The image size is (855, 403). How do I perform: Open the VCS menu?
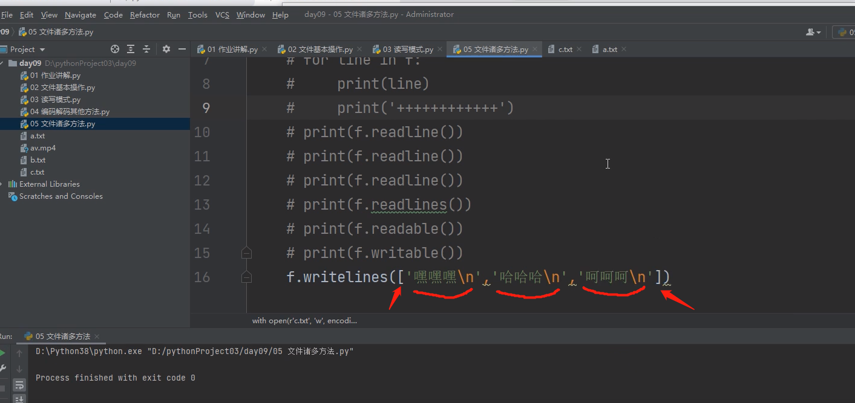(x=222, y=15)
